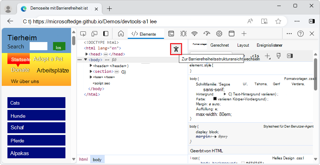Switch to Ereignislistener tab
This screenshot has height=165, width=320.
click(x=269, y=45)
